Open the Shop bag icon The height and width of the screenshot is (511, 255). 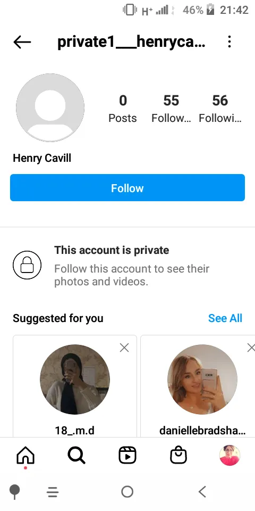click(178, 455)
